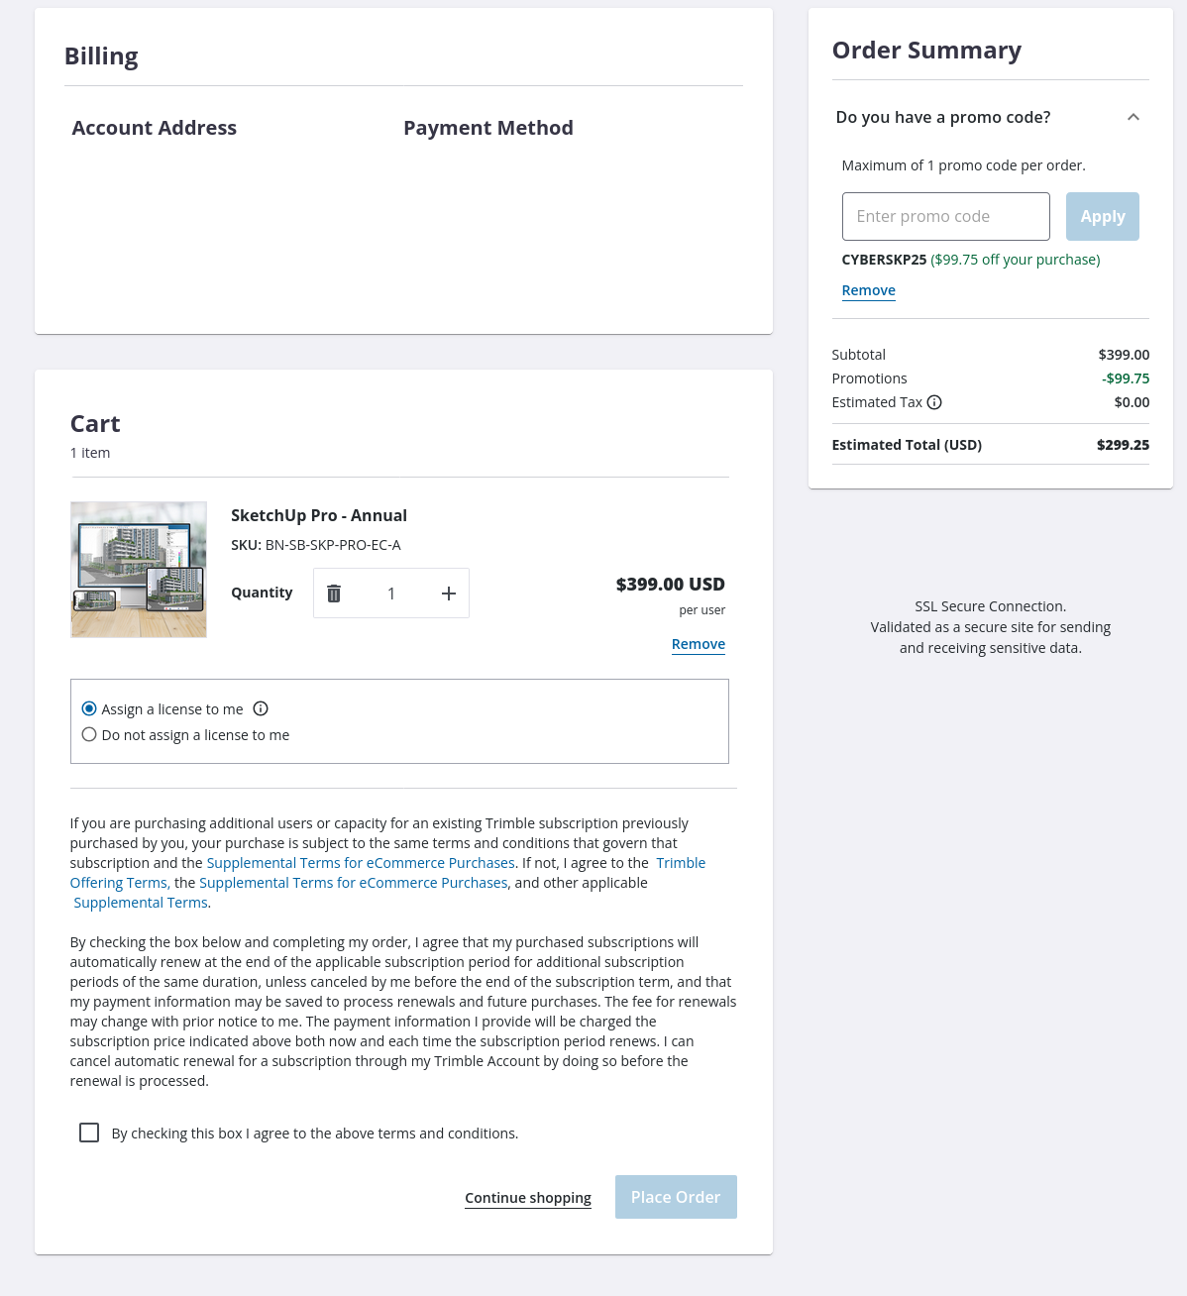Click the Place Order button
Image resolution: width=1187 pixels, height=1296 pixels.
point(676,1197)
